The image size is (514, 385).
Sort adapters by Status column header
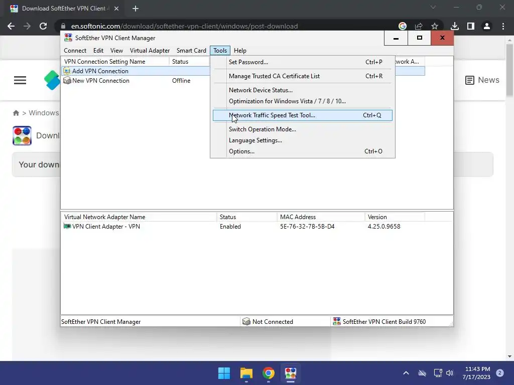coord(247,217)
